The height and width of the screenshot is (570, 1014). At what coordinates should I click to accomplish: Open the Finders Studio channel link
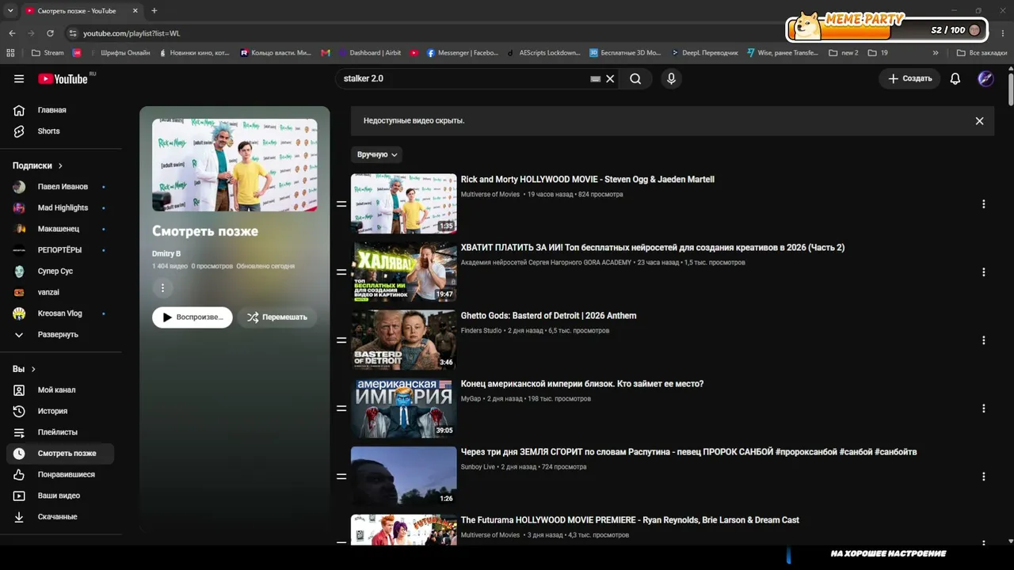click(481, 331)
